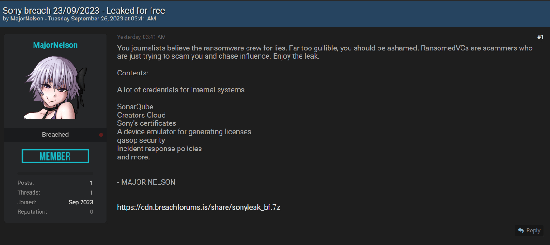Viewport: 550px width, 245px height.
Task: Click the Posts count value
Action: pos(91,183)
